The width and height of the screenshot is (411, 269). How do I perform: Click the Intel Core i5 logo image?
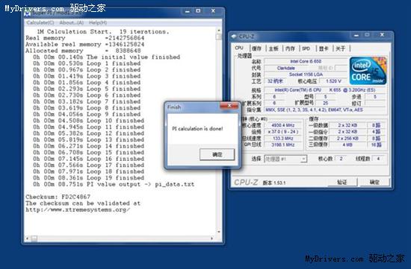point(368,71)
